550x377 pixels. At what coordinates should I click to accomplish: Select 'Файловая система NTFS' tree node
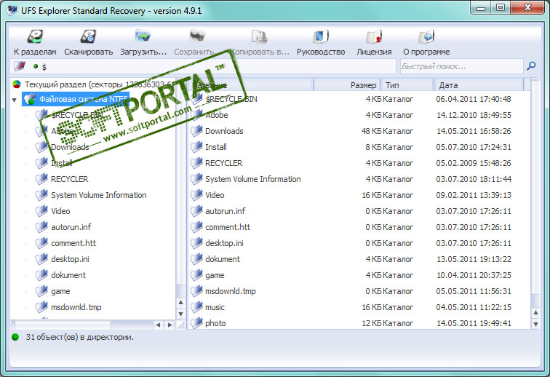pyautogui.click(x=76, y=99)
